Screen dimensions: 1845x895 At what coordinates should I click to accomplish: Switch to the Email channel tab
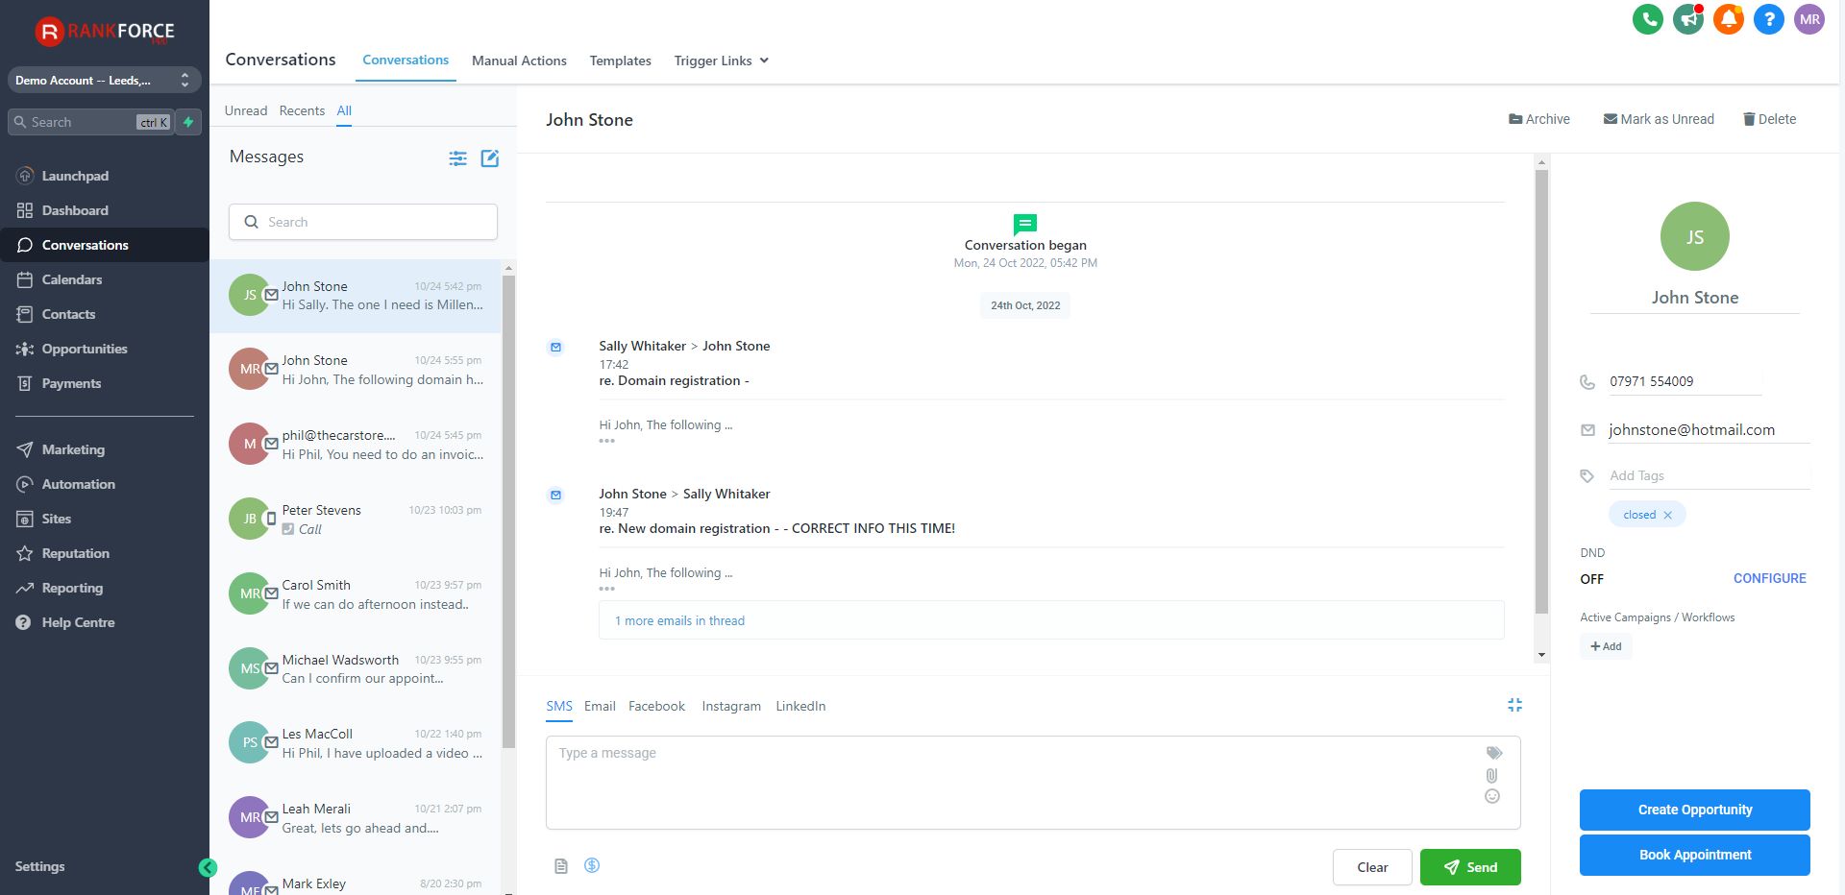click(600, 706)
